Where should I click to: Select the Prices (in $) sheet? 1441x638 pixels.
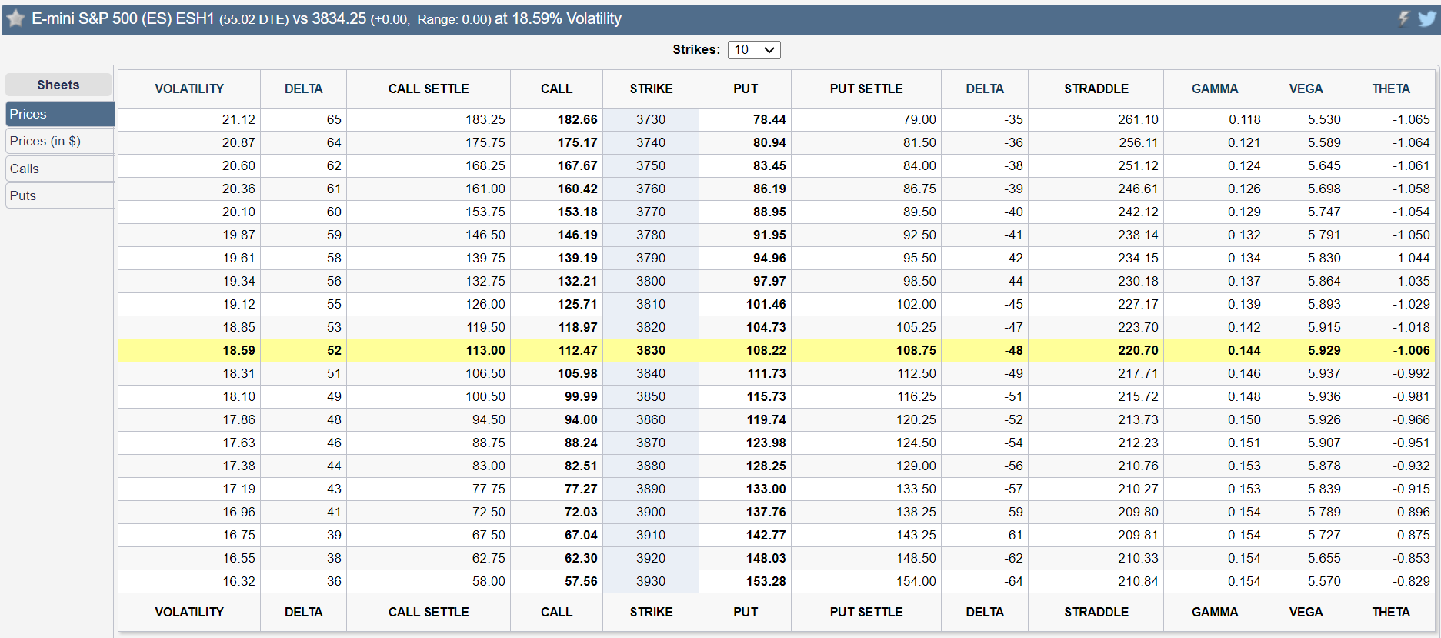click(60, 141)
